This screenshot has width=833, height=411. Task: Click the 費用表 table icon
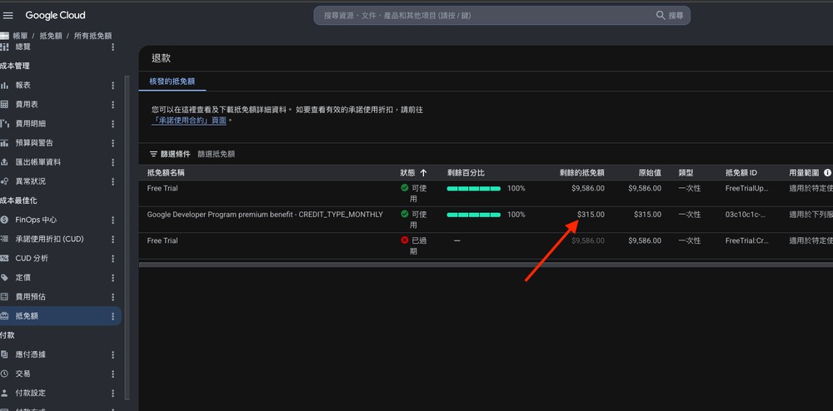[4, 105]
